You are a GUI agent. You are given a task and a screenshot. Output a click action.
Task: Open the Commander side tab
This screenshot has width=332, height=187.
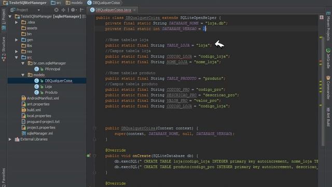point(328,88)
